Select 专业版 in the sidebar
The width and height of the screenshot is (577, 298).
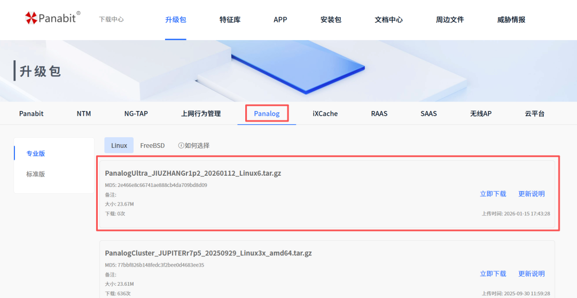tap(36, 153)
